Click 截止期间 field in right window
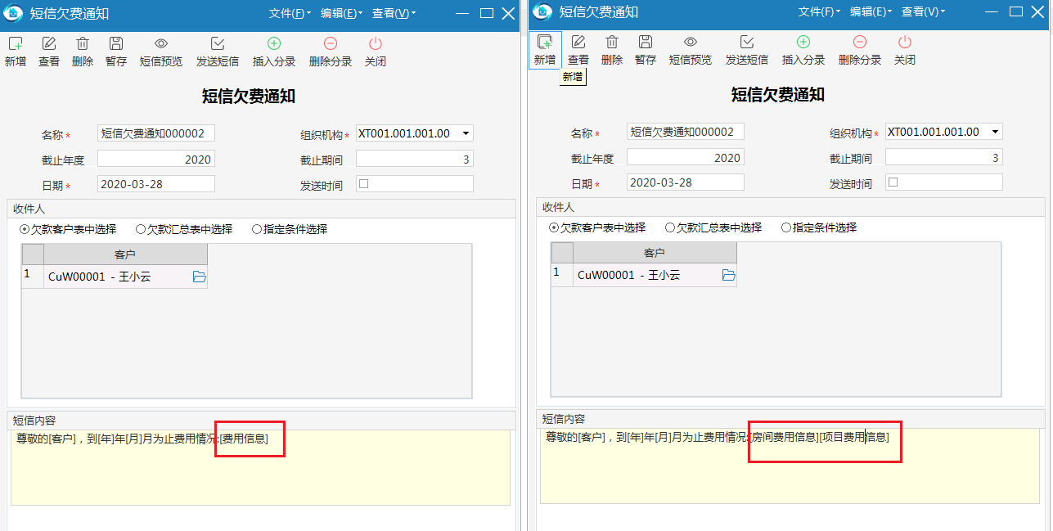Screen dimensions: 1053x531 (944, 157)
